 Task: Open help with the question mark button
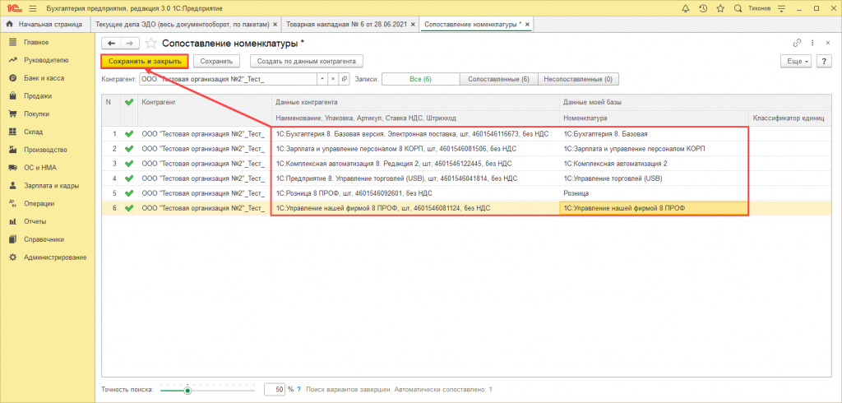824,61
